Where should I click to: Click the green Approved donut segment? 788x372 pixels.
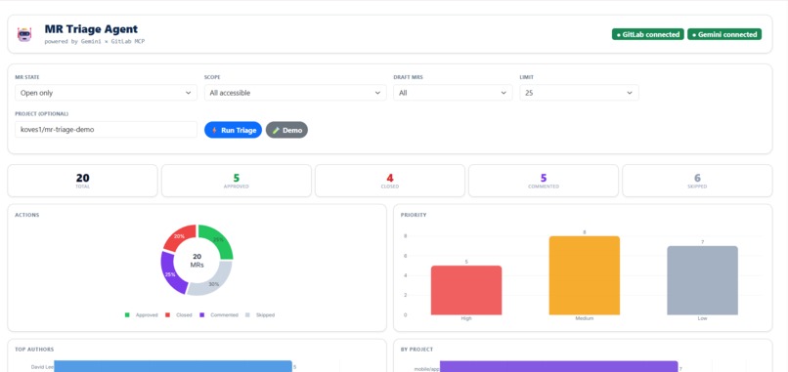click(x=220, y=240)
